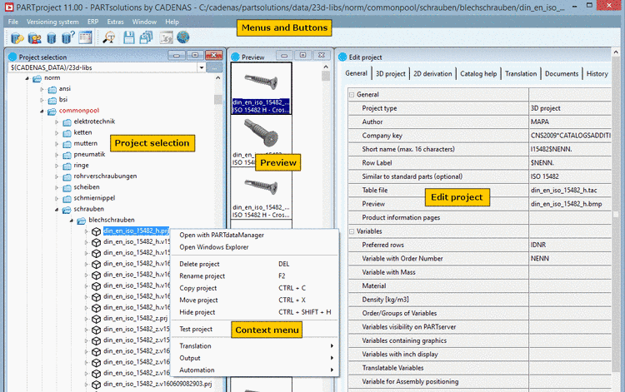Expand the ansi tree node

tap(42, 89)
